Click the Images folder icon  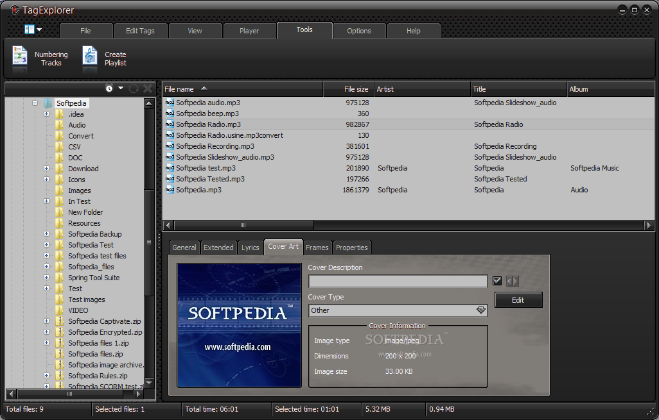tap(60, 190)
